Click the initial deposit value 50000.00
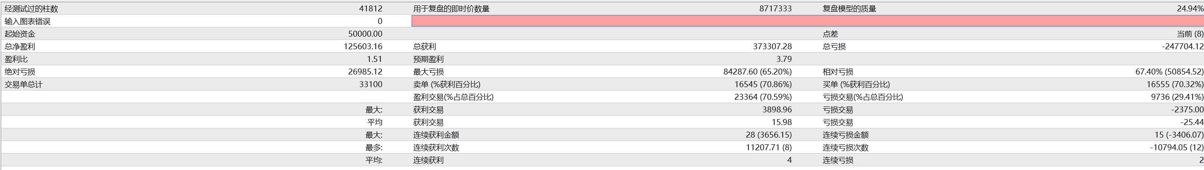The width and height of the screenshot is (1204, 170). 365,34
